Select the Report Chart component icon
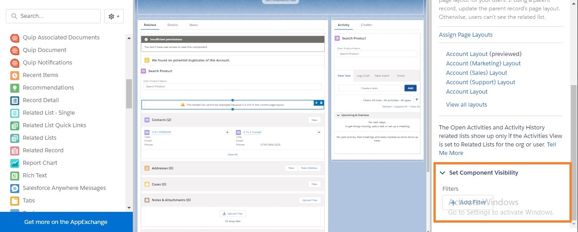The height and width of the screenshot is (232, 578). tap(15, 163)
